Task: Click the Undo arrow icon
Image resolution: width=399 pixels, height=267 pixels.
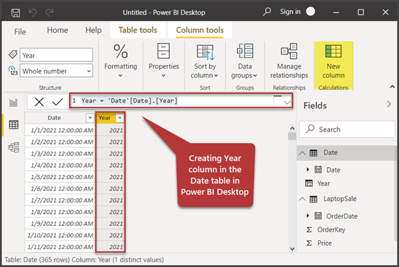Action: pyautogui.click(x=32, y=12)
